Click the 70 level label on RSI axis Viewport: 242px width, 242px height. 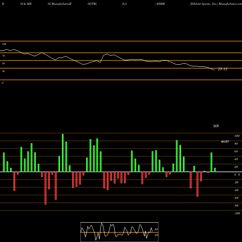(3, 56)
